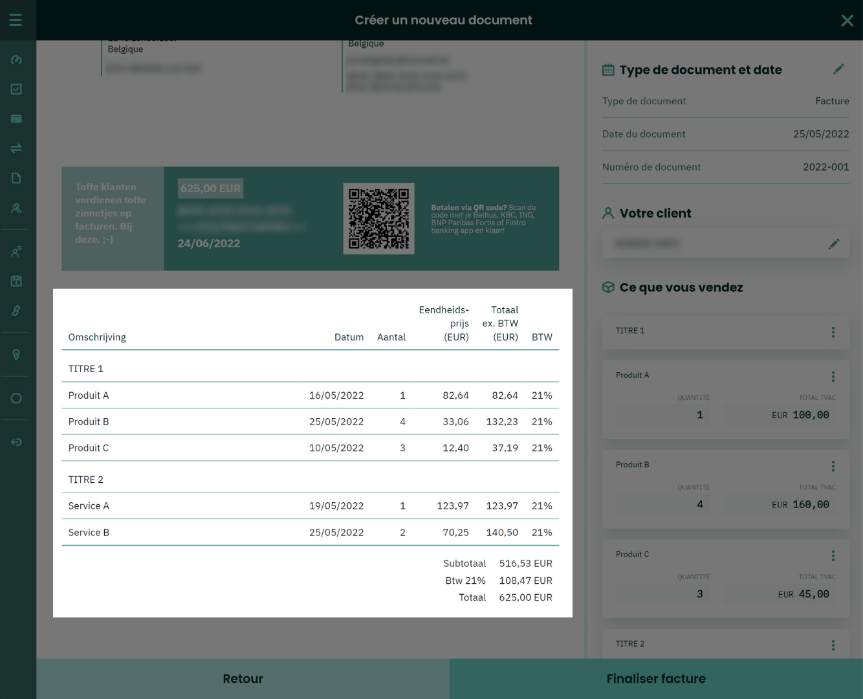Click the 'Finaliser facture' button
863x699 pixels.
[656, 679]
